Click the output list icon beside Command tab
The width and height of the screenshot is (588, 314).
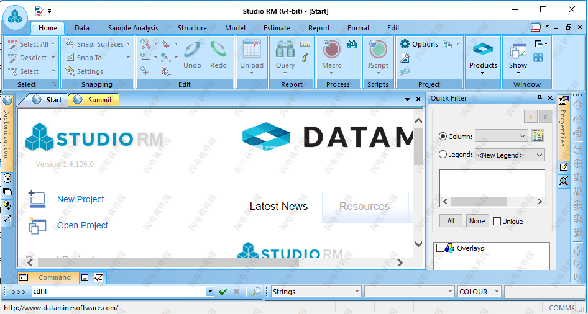click(85, 277)
